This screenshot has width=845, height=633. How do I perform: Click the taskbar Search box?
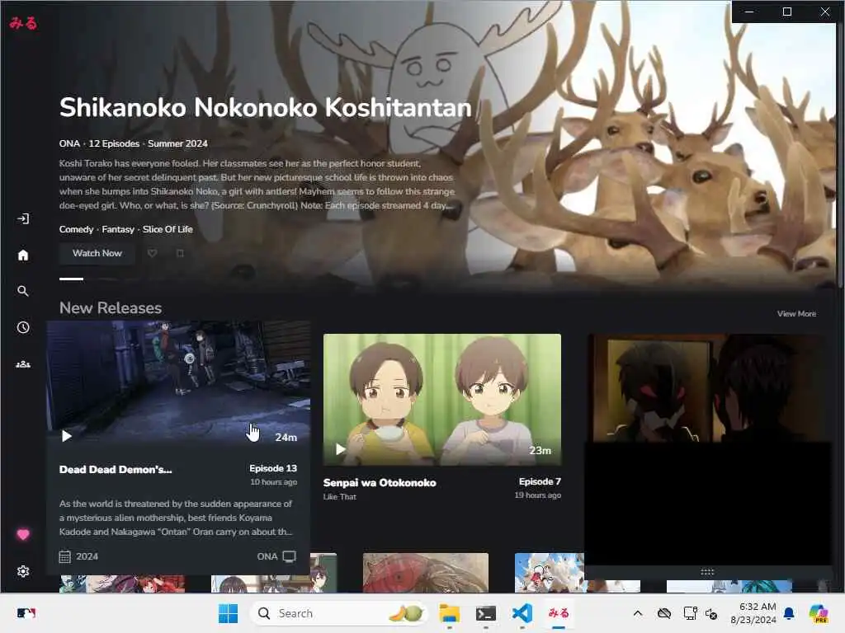[339, 613]
